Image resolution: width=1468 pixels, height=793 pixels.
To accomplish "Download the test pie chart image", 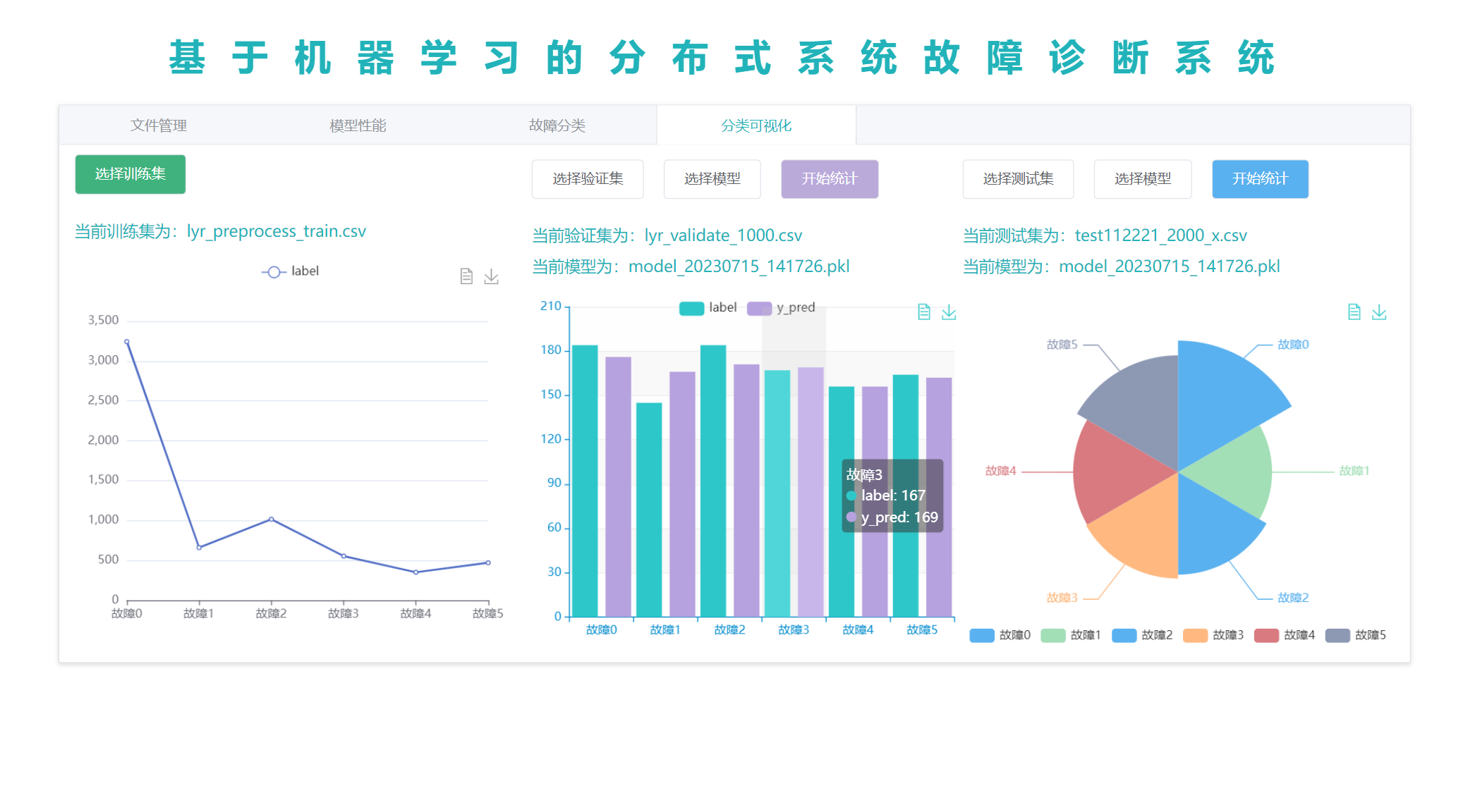I will tap(1379, 312).
